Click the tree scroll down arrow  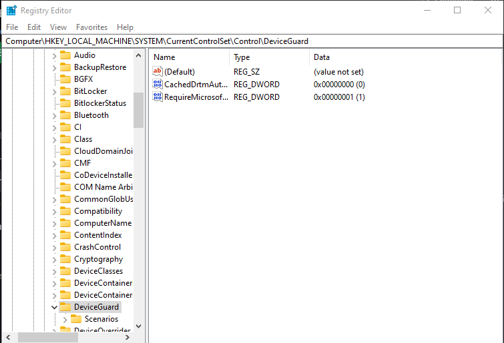139,326
